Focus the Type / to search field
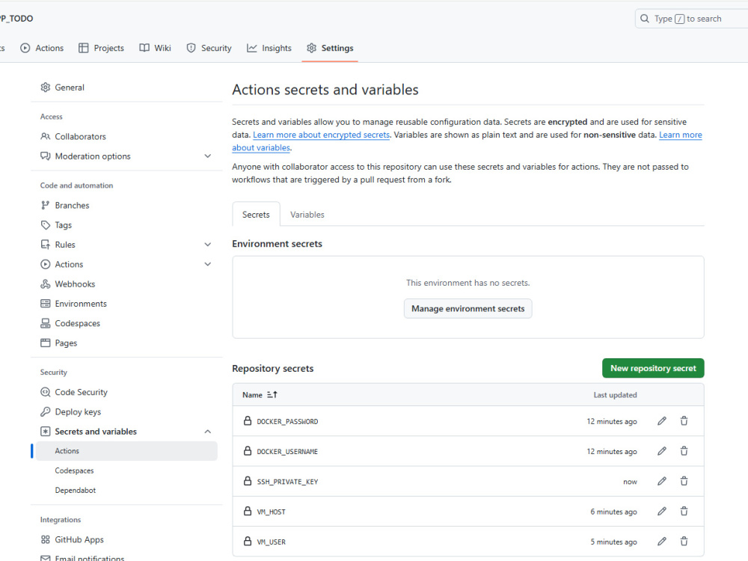This screenshot has height=561, width=748. coord(692,19)
